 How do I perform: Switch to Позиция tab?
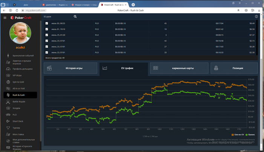coord(234,68)
